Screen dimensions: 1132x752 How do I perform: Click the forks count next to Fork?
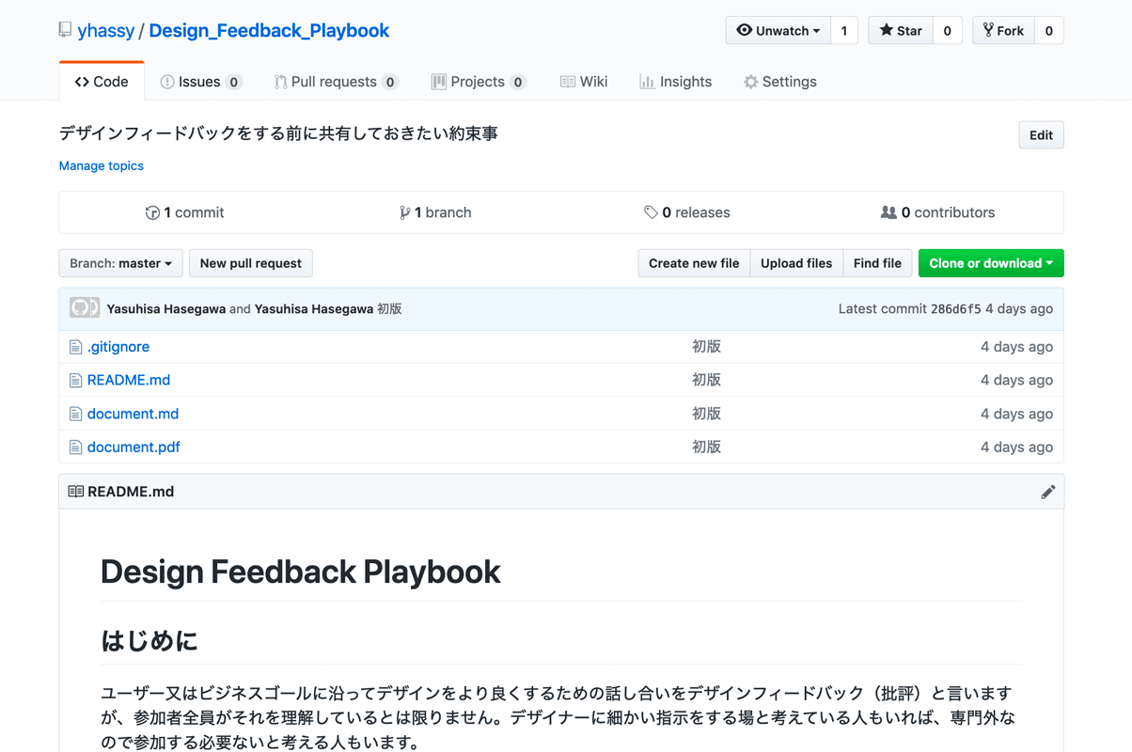click(x=1049, y=30)
